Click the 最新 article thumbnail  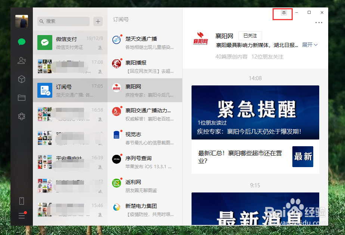[303, 157]
